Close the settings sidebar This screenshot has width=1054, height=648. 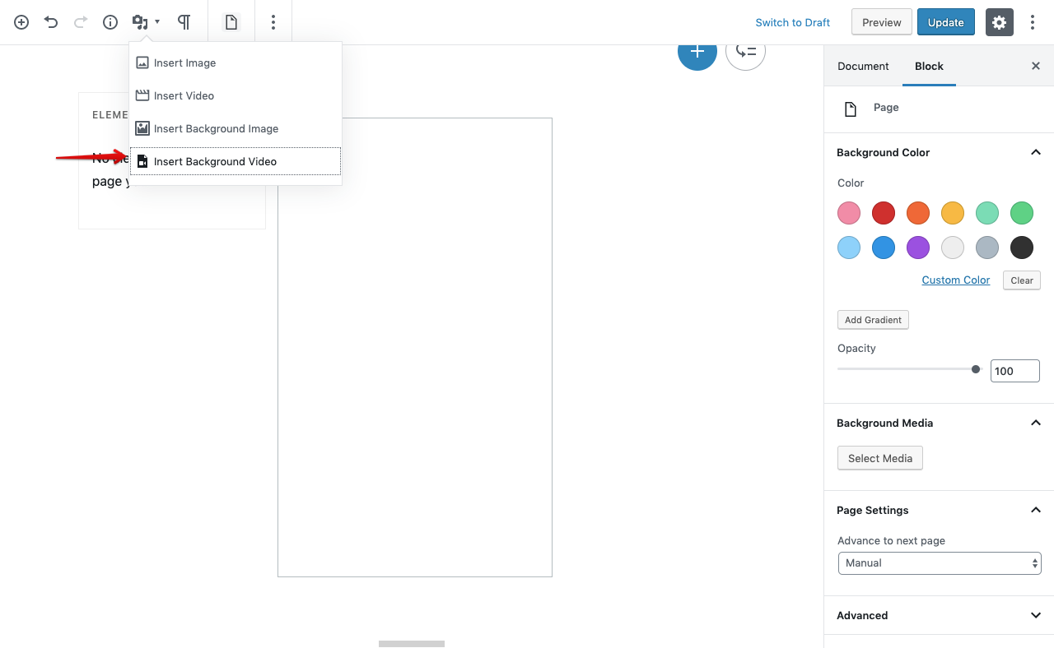point(1036,66)
